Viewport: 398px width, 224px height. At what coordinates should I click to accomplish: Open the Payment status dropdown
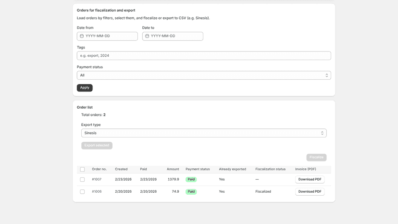click(204, 75)
